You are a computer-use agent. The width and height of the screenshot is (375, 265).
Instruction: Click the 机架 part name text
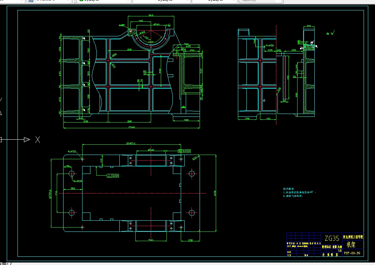[351, 245]
